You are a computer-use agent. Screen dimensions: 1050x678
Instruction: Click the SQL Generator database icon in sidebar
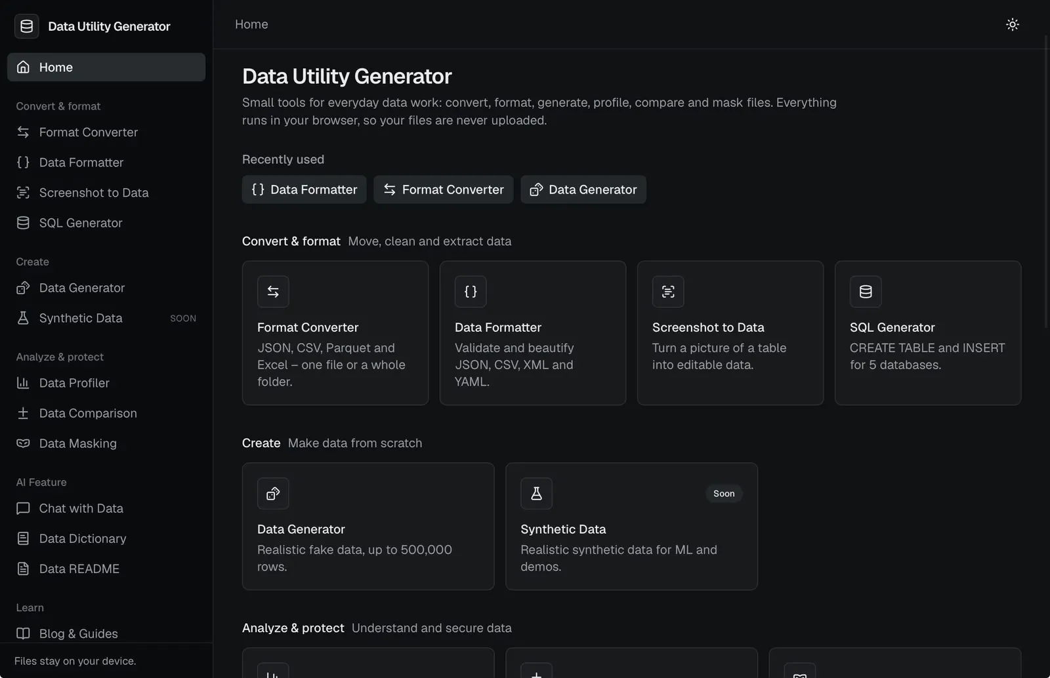pos(23,222)
